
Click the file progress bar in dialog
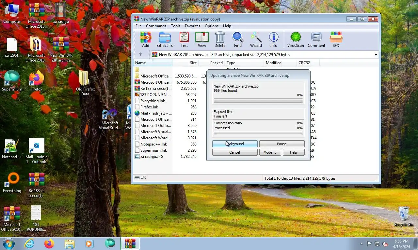pyautogui.click(x=258, y=101)
